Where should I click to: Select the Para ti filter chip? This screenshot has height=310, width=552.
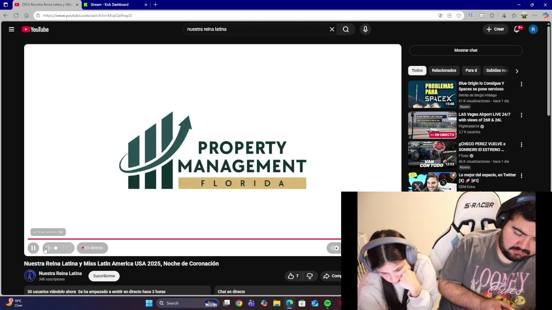click(471, 71)
